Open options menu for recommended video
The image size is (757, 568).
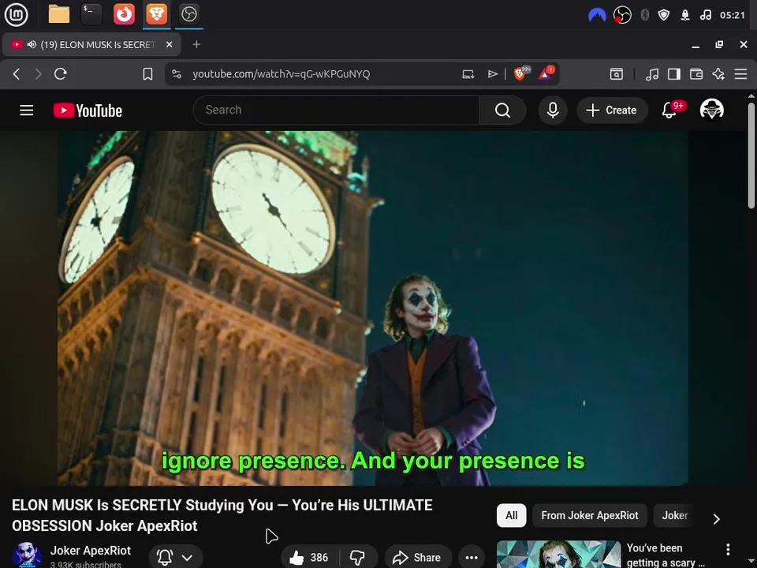click(x=728, y=549)
